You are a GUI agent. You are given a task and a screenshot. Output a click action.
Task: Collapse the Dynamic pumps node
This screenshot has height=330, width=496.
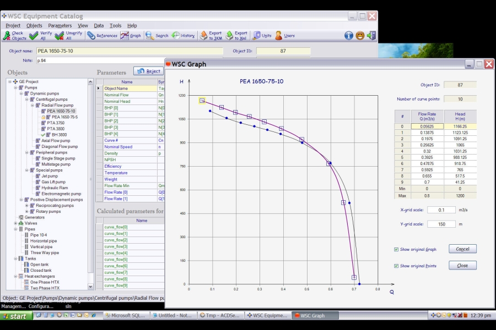pos(21,94)
